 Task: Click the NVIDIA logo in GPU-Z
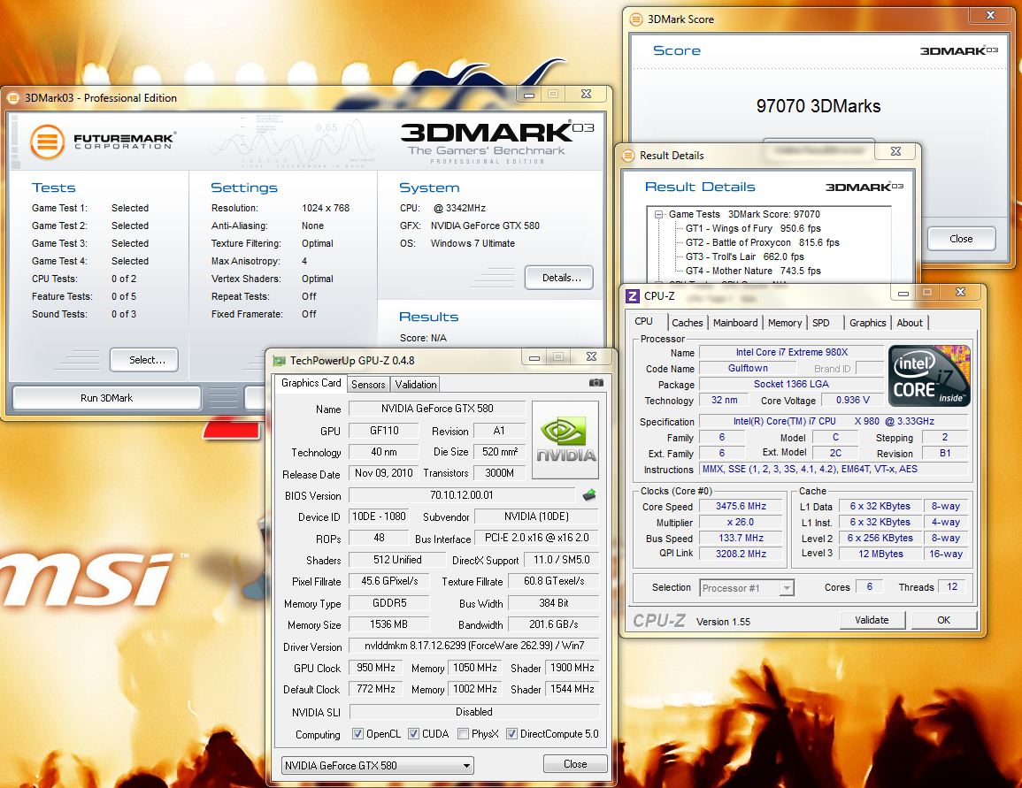click(x=565, y=440)
